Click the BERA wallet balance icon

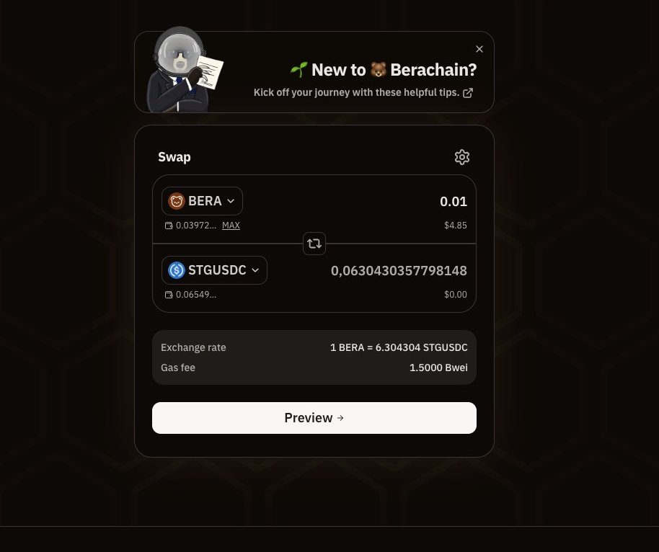pyautogui.click(x=169, y=226)
